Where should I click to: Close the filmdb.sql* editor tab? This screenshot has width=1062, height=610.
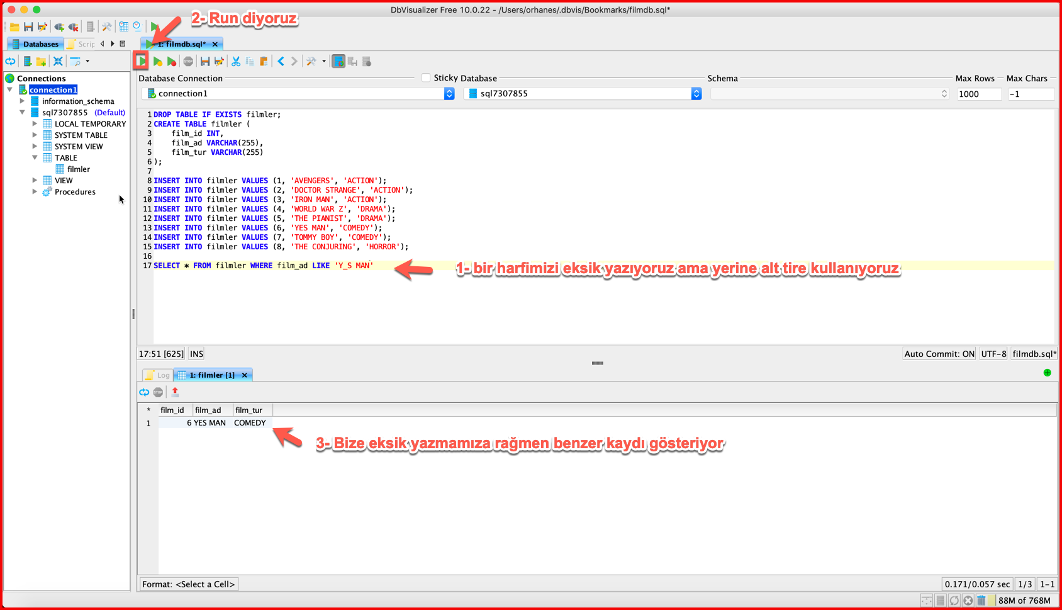click(215, 44)
